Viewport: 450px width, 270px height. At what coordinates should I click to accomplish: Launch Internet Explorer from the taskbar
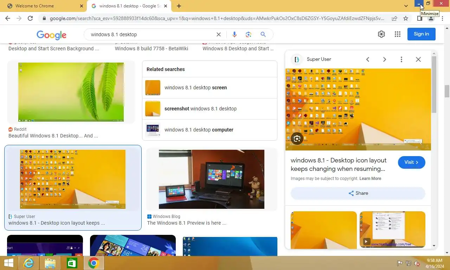pos(28,263)
